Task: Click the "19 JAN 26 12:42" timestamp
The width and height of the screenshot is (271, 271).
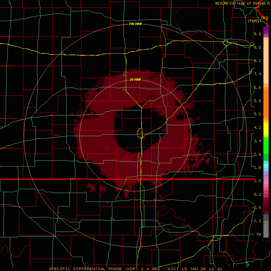Action: click(202, 269)
